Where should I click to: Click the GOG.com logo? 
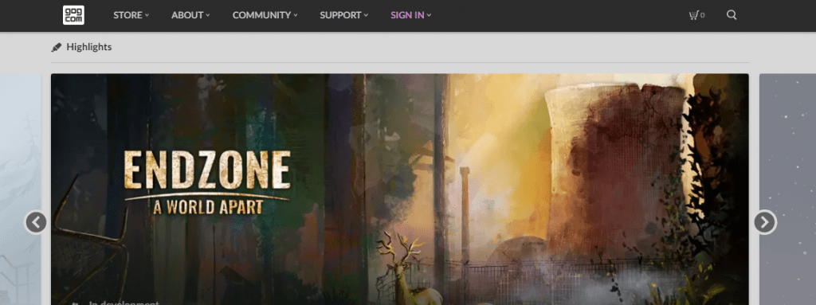(73, 15)
